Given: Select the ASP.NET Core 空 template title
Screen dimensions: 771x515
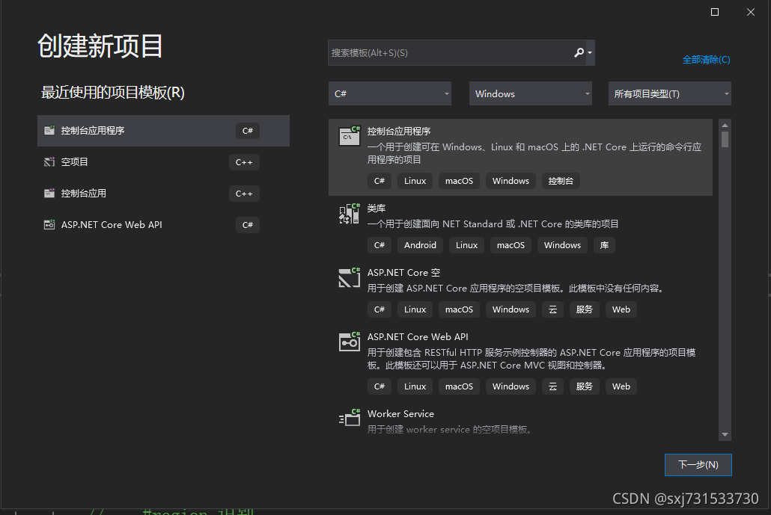Looking at the screenshot, I should pyautogui.click(x=403, y=273).
